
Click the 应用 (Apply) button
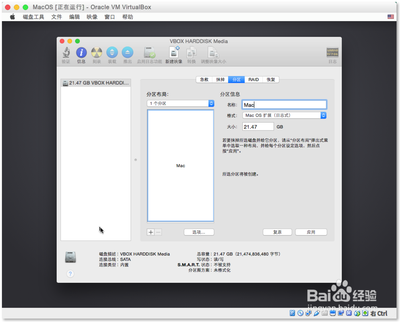[311, 232]
